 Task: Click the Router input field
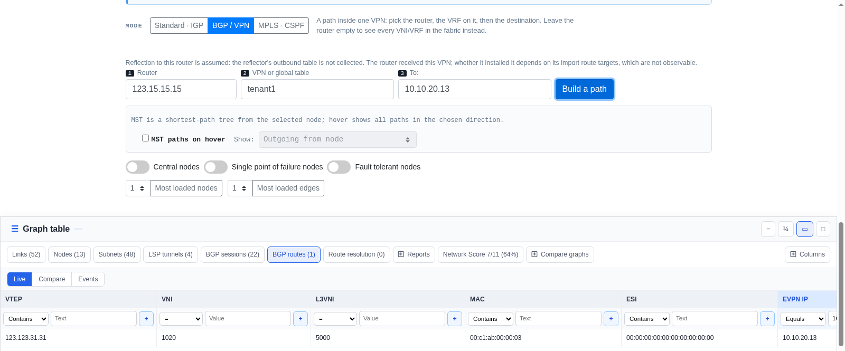coord(181,89)
